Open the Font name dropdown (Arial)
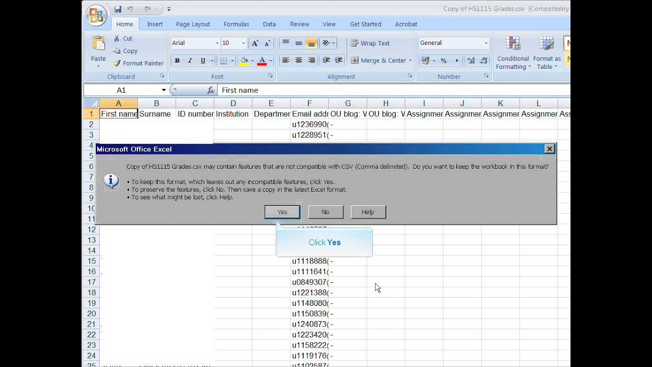Image resolution: width=652 pixels, height=367 pixels. point(218,43)
